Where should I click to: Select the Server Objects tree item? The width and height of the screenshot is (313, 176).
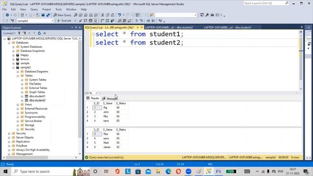pos(25,137)
